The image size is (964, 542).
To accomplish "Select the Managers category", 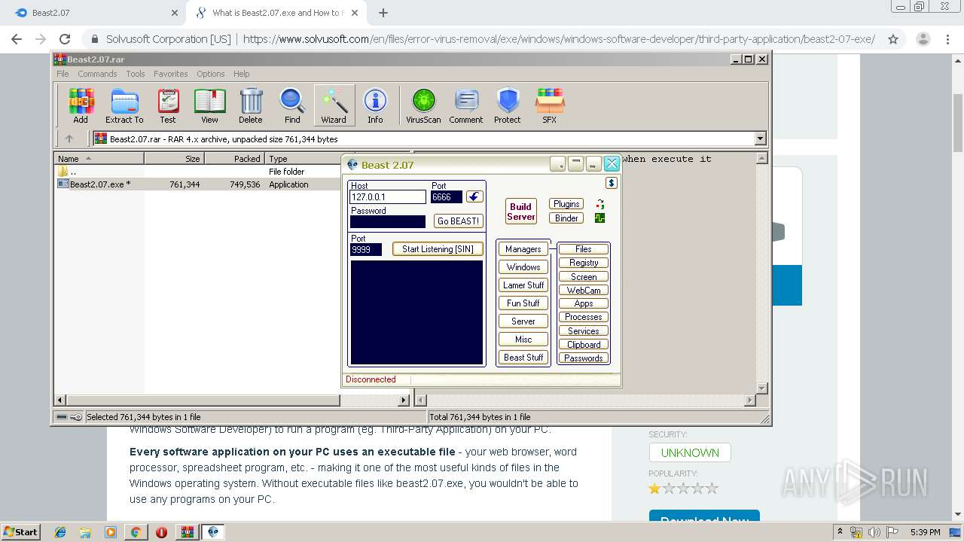I will point(523,249).
